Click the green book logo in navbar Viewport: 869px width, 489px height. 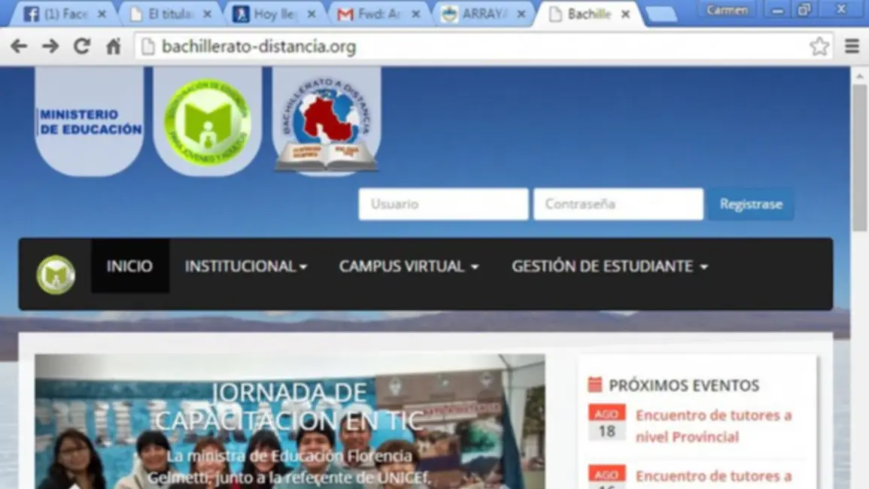(56, 275)
